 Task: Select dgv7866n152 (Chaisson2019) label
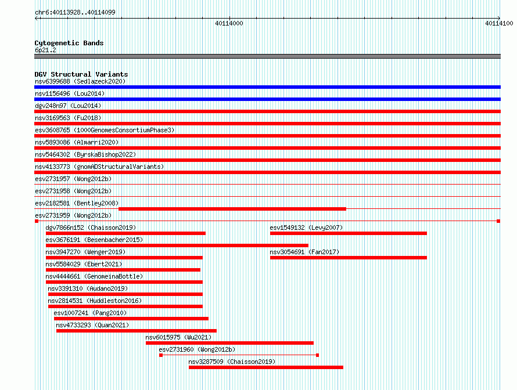click(91, 228)
